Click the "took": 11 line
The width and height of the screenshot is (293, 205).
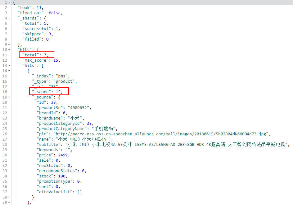point(30,8)
